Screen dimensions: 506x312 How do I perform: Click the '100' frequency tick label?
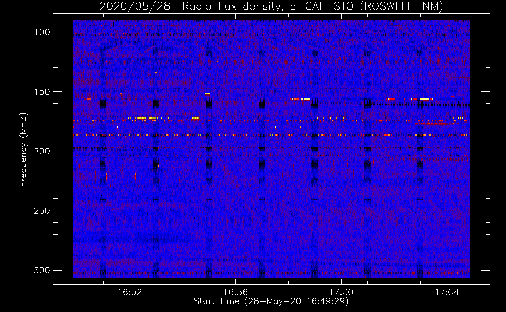coord(42,32)
